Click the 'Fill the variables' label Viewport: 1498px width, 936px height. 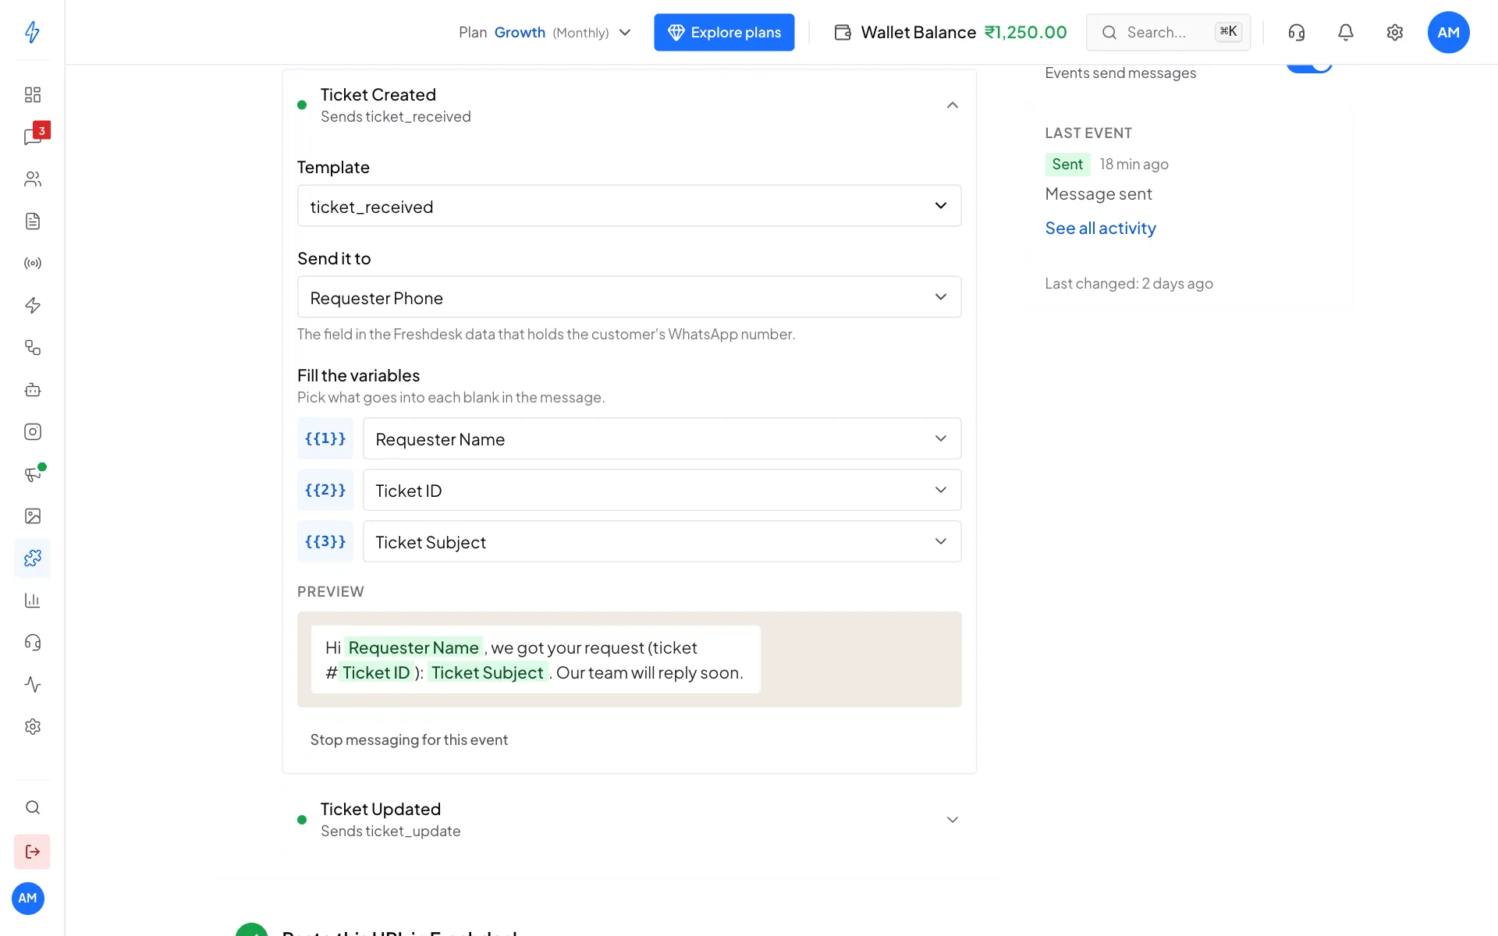358,375
